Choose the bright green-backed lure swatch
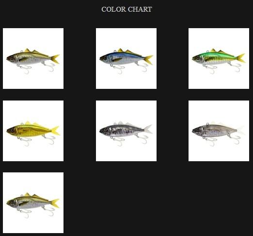The width and height of the screenshot is (253, 236). click(x=219, y=58)
